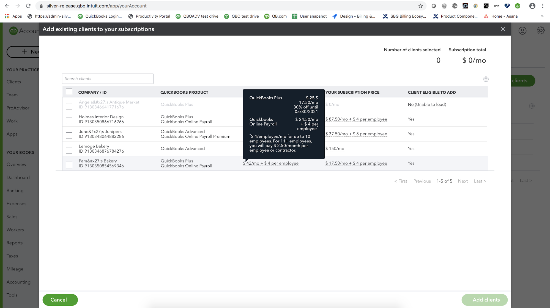Select the Pam's Bakery checkbox
Screen dimensions: 550x308
tap(69, 165)
